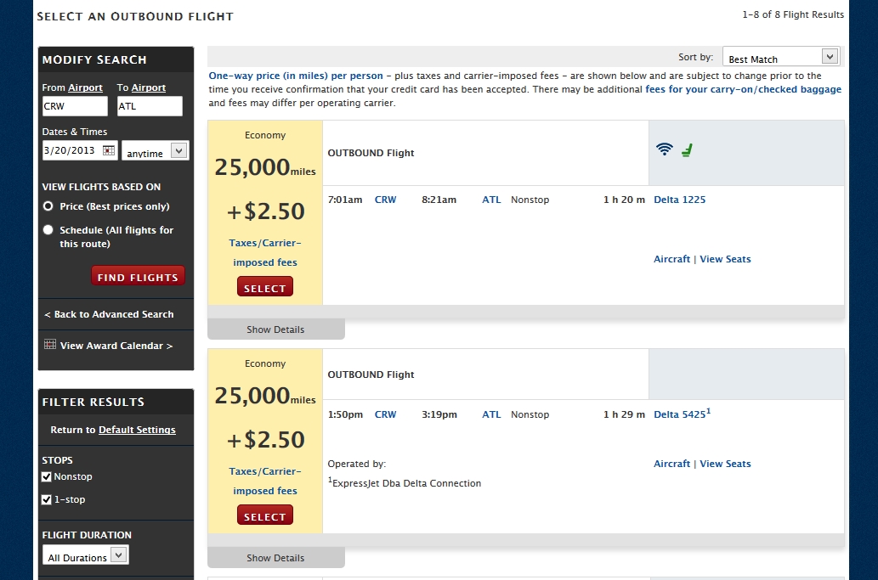This screenshot has width=878, height=580.
Task: Open the anytime departure time dropdown
Action: 156,151
